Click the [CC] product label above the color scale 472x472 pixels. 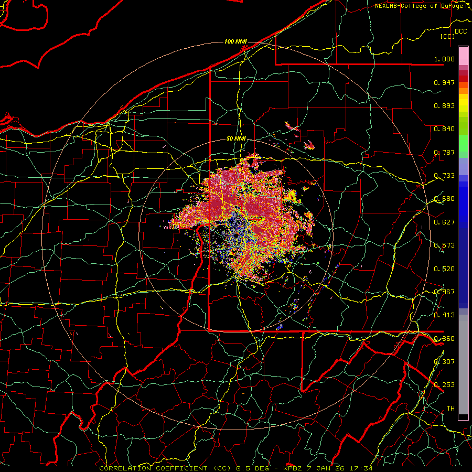coord(448,36)
